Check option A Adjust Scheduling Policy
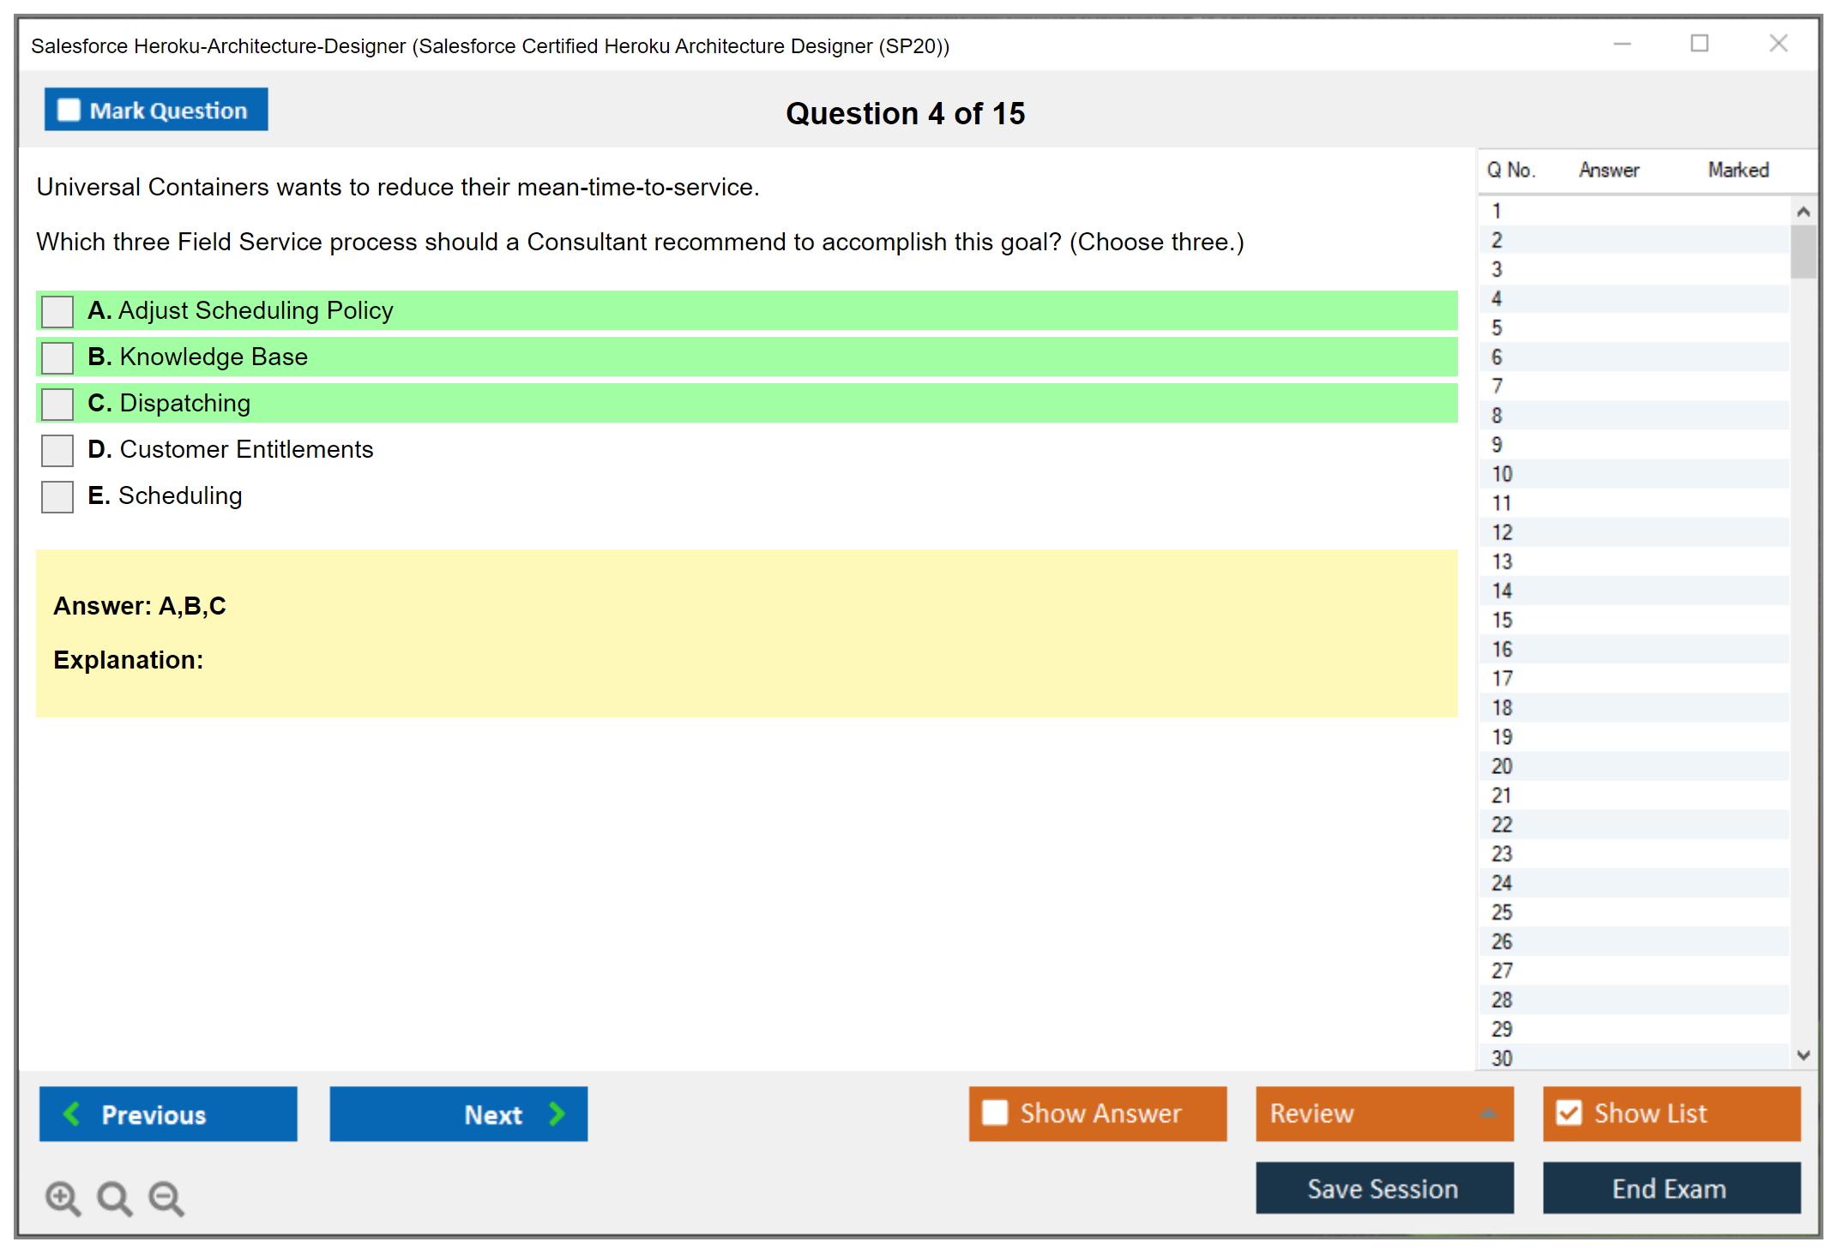This screenshot has width=1844, height=1260. [57, 311]
